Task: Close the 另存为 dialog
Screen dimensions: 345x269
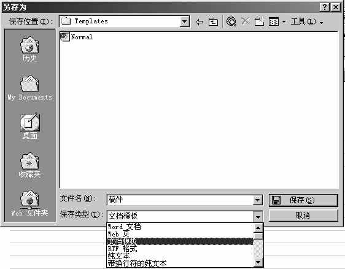Action: pyautogui.click(x=336, y=7)
